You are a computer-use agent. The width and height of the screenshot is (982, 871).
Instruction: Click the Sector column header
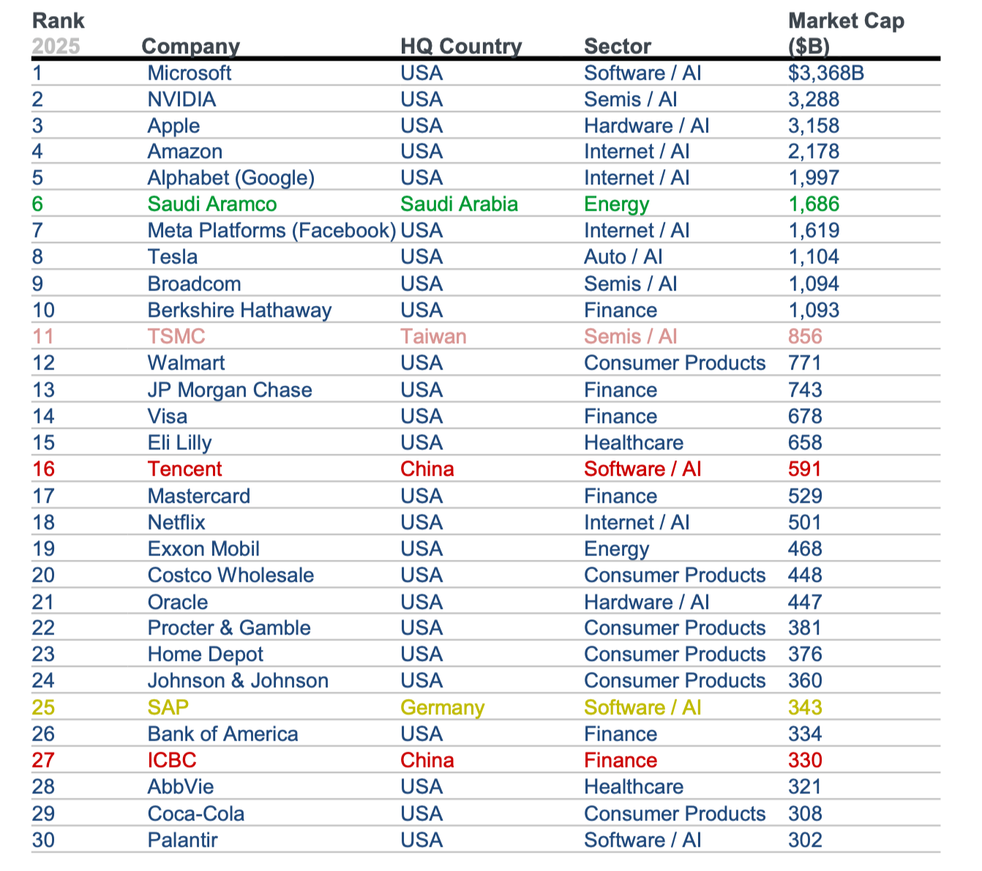click(x=618, y=46)
